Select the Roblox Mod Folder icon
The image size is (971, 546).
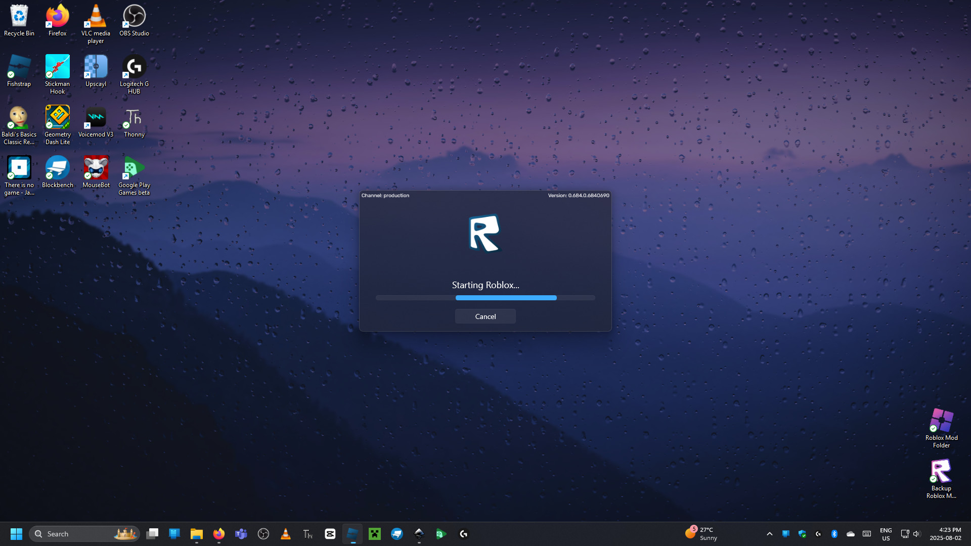pyautogui.click(x=941, y=428)
